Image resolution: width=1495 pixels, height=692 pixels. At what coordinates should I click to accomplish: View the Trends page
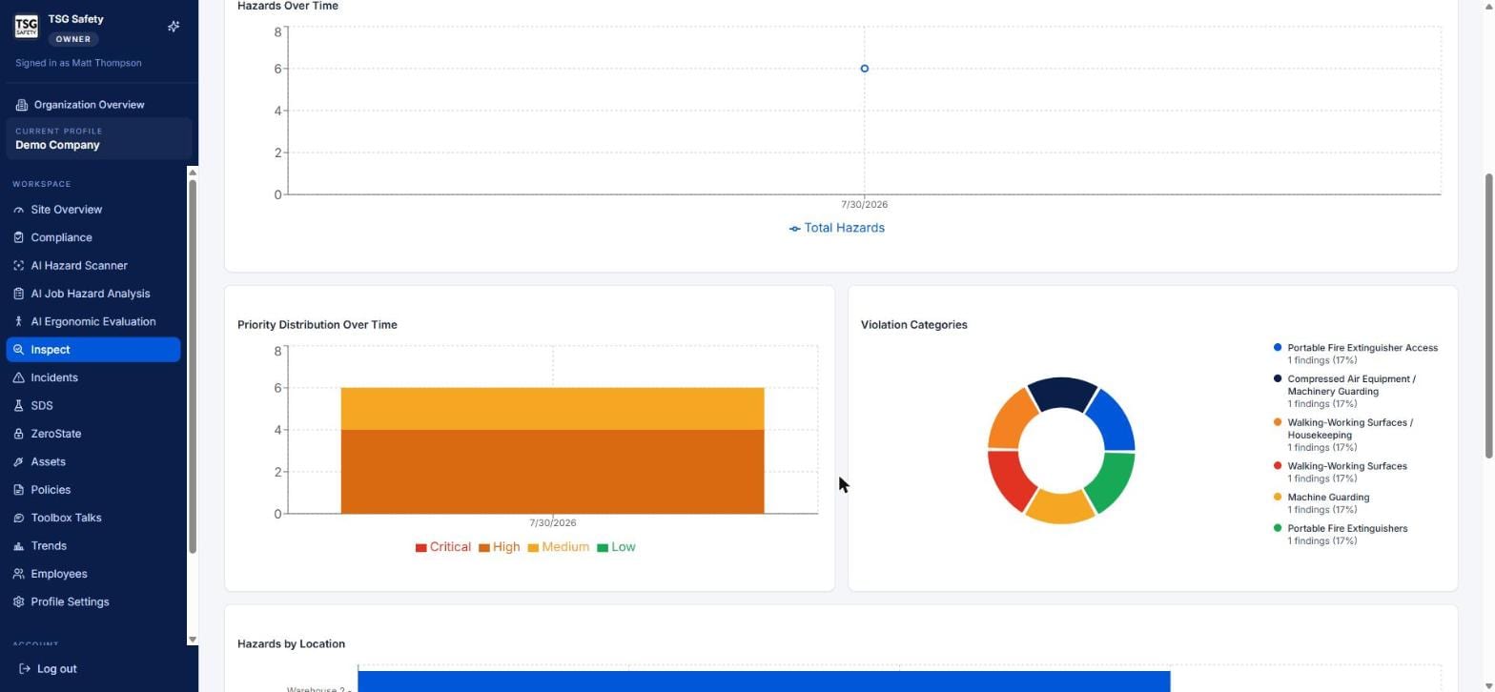(x=93, y=546)
